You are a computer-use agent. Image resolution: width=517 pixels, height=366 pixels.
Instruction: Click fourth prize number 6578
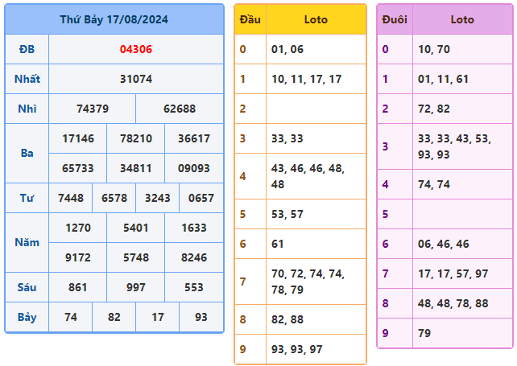(114, 198)
